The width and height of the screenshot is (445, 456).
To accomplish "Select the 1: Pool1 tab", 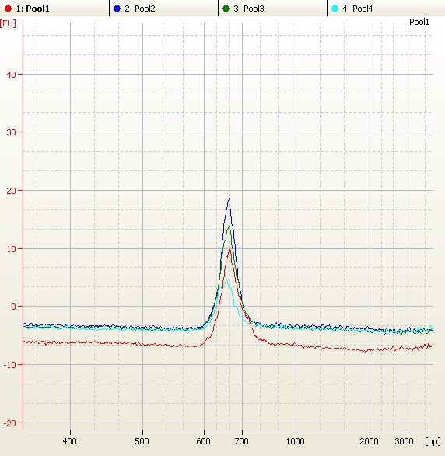I will tap(54, 8).
